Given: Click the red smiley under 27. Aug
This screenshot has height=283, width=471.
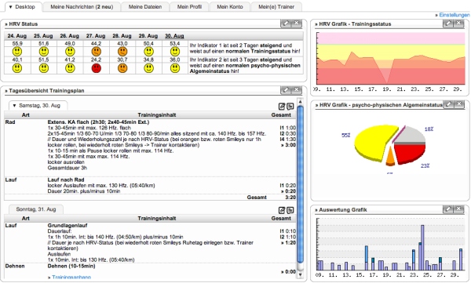Looking at the screenshot, I should pyautogui.click(x=96, y=68).
